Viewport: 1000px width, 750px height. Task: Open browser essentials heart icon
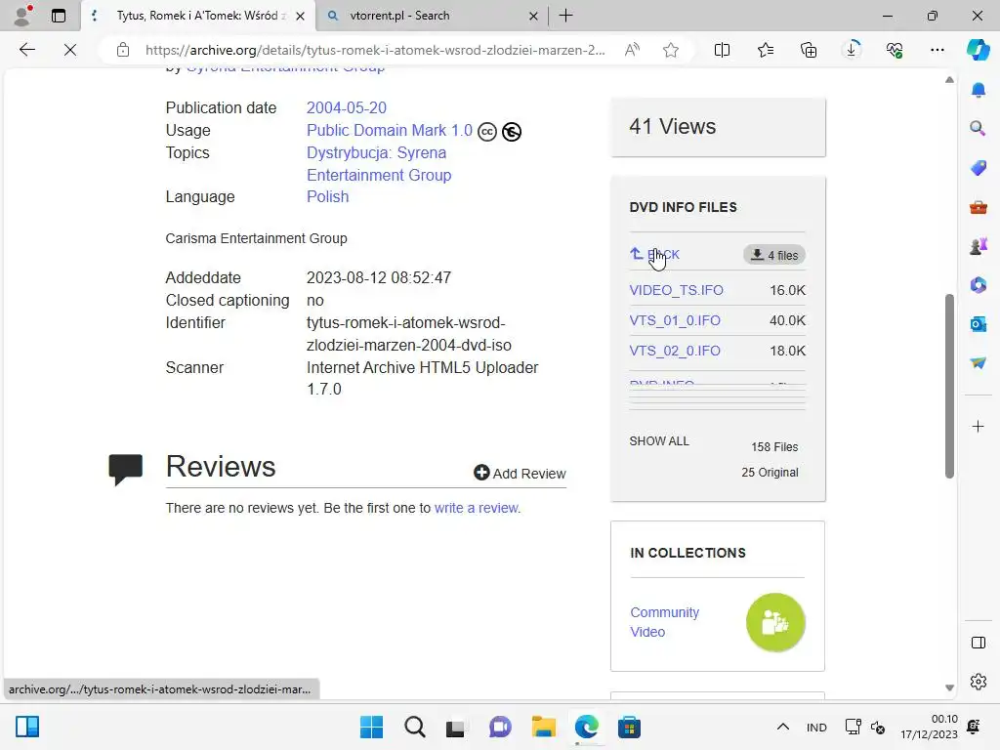895,50
